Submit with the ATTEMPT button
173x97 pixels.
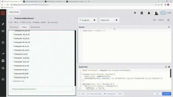167,94
